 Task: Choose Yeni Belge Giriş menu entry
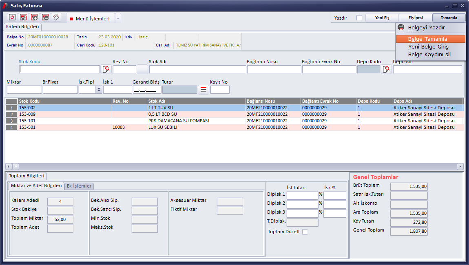(430, 46)
